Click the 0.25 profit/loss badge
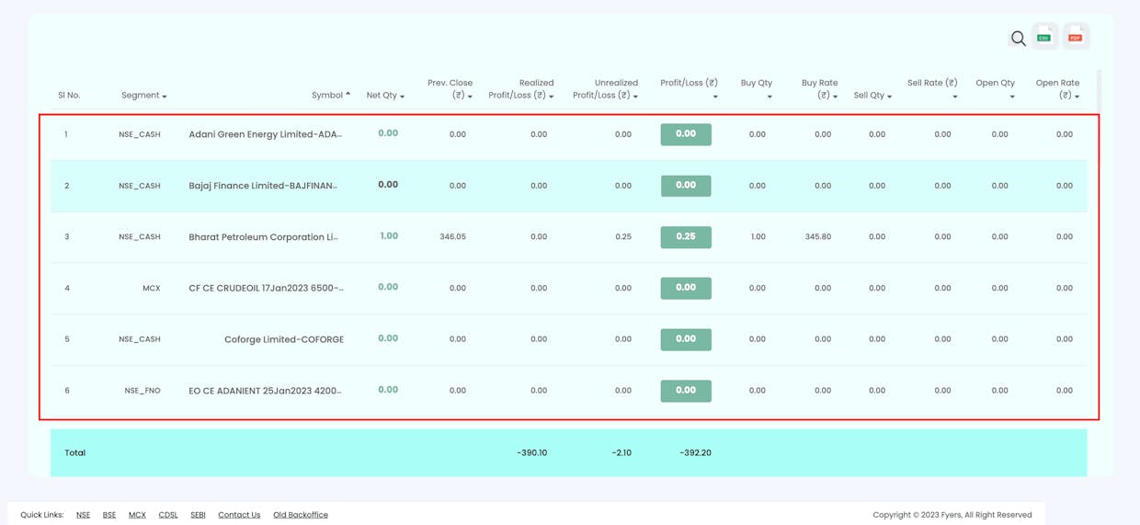1140x525 pixels. pos(686,237)
